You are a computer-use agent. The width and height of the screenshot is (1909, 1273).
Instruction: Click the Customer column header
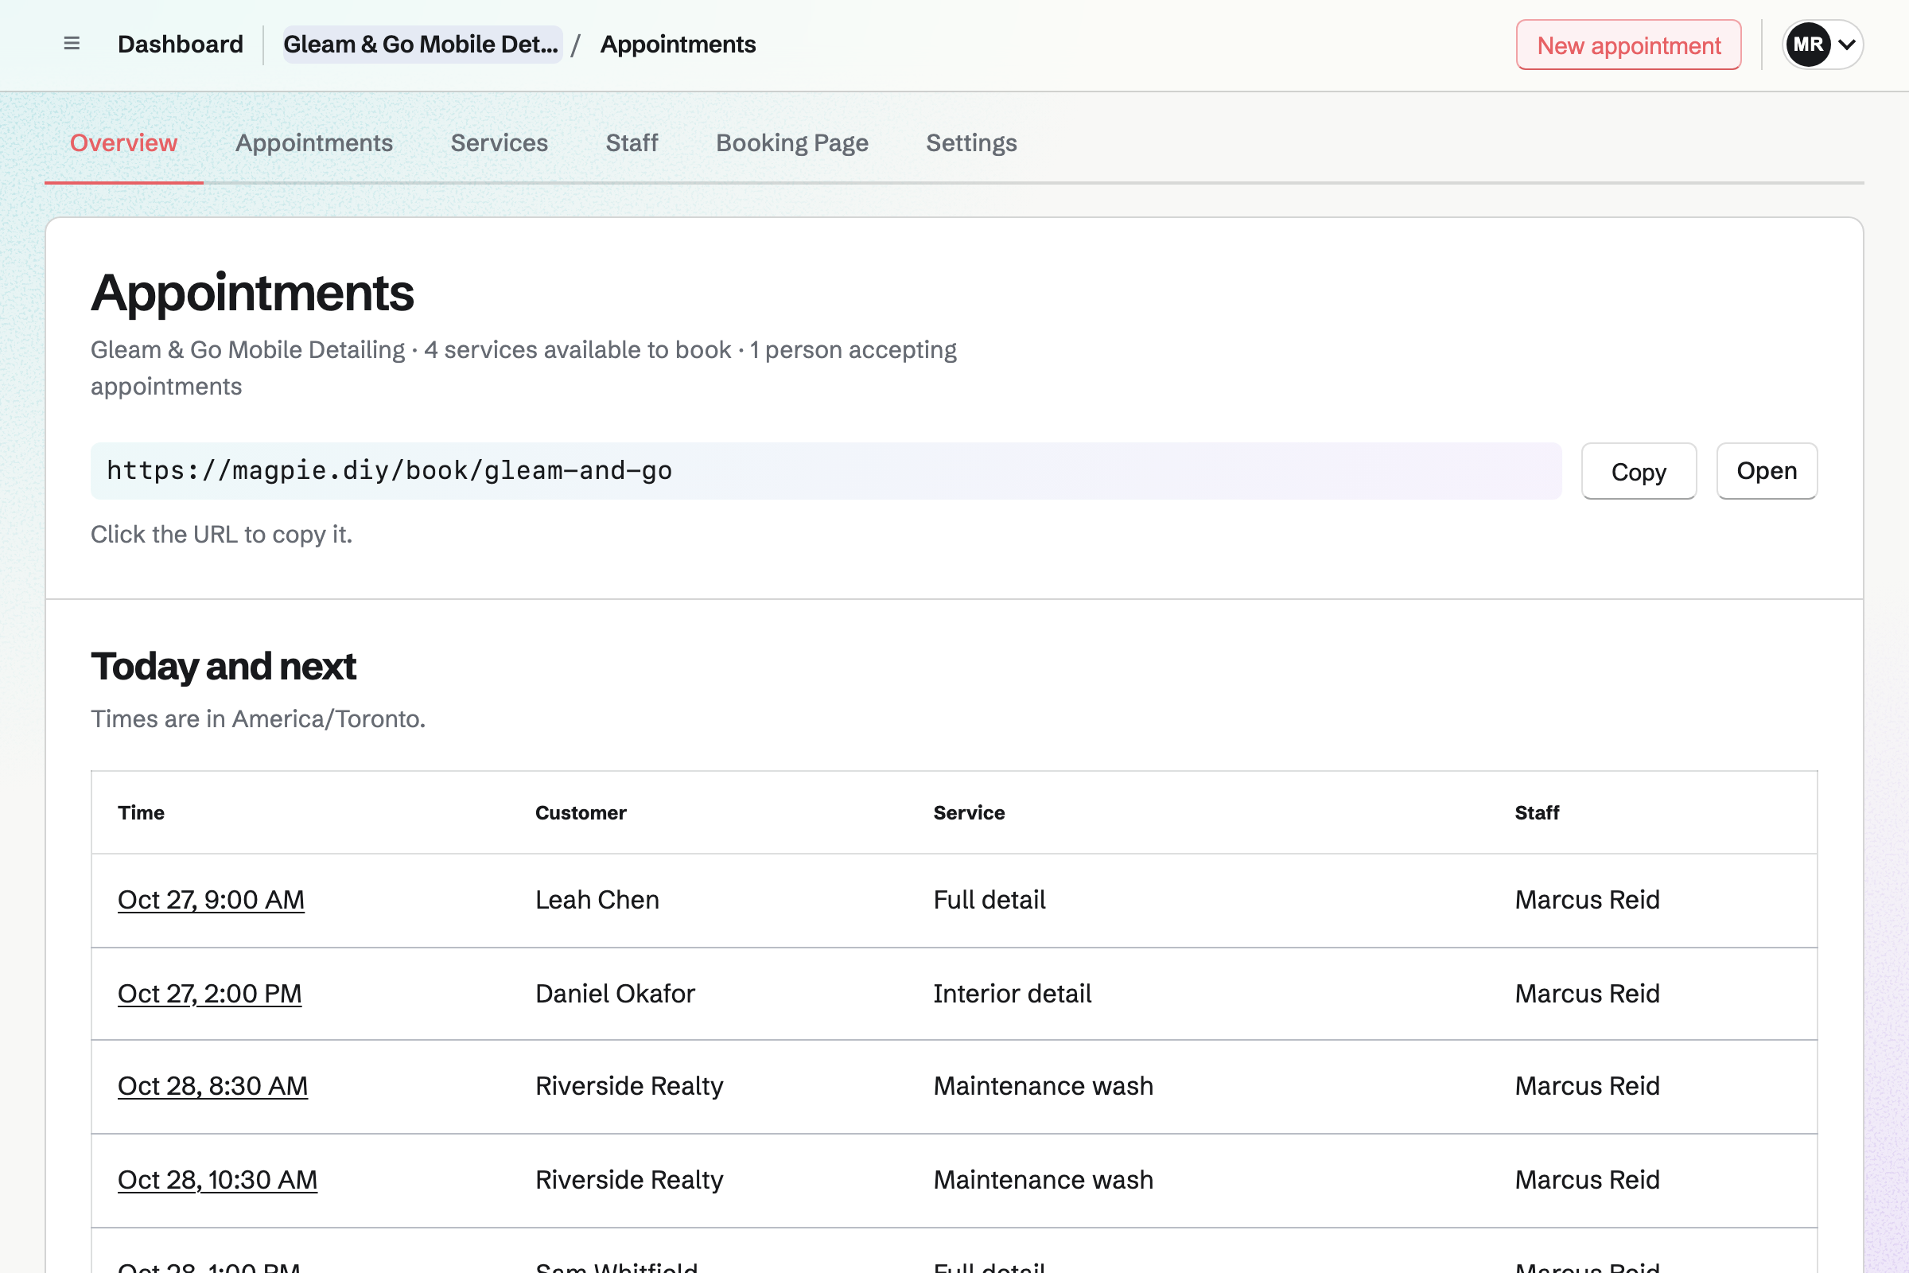pos(581,812)
